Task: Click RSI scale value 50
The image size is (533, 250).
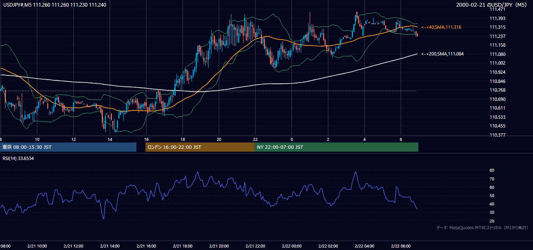Action: [x=492, y=195]
